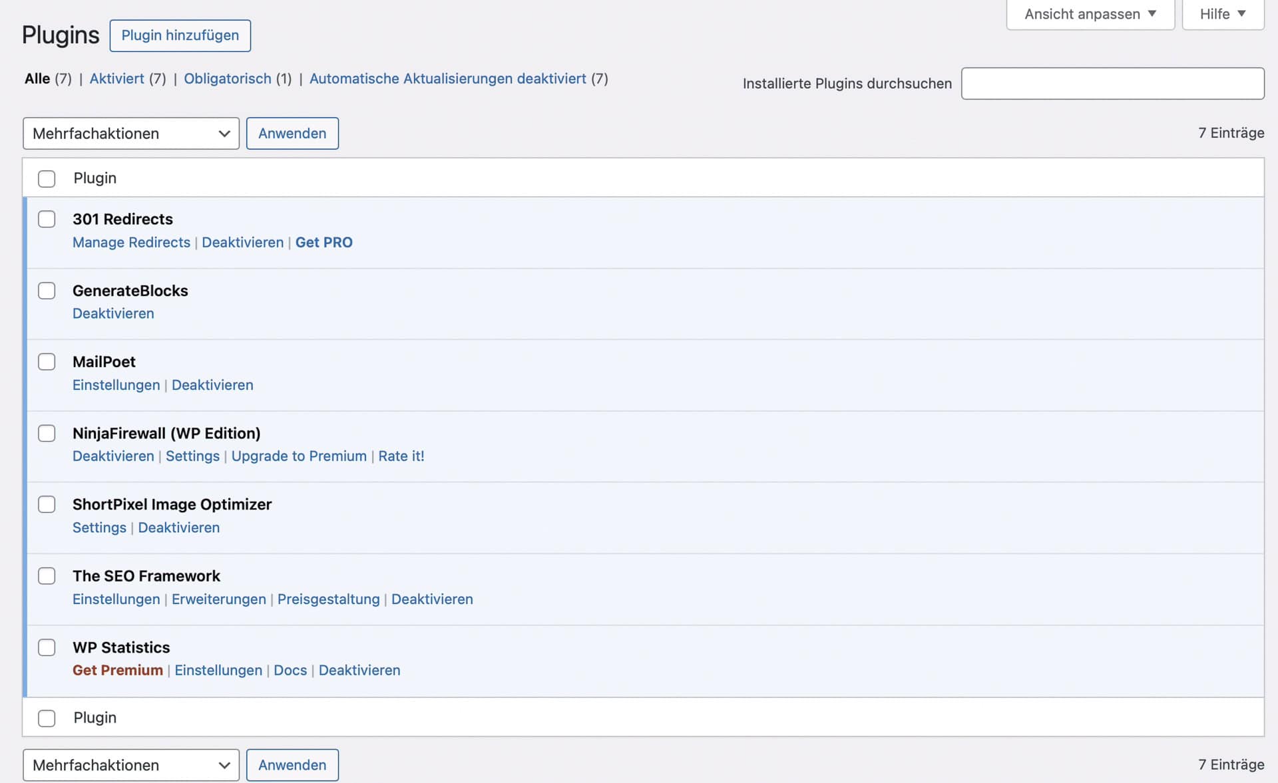Open the bottom Mehrfachaktionen dropdown
The image size is (1278, 783).
click(131, 765)
